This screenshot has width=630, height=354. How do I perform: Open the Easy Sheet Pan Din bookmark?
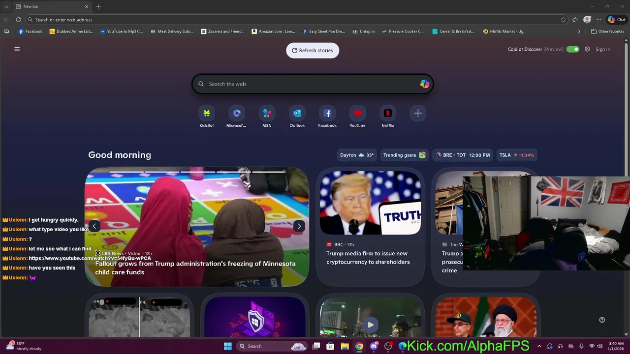click(324, 31)
